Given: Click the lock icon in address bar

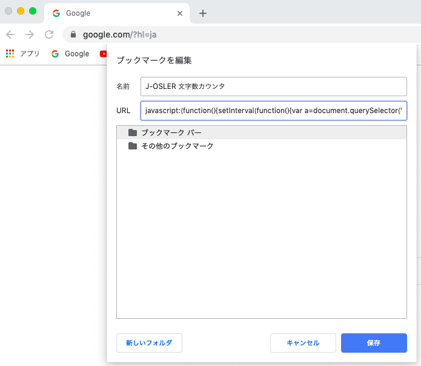Looking at the screenshot, I should tap(73, 34).
